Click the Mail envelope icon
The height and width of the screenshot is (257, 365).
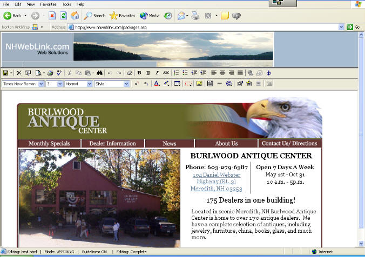coord(181,16)
